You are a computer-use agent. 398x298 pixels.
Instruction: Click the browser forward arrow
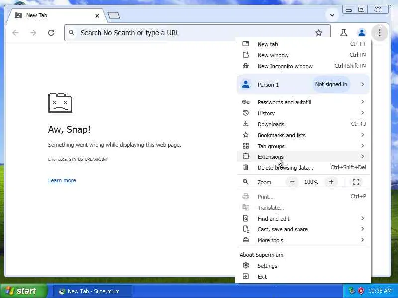pos(33,33)
